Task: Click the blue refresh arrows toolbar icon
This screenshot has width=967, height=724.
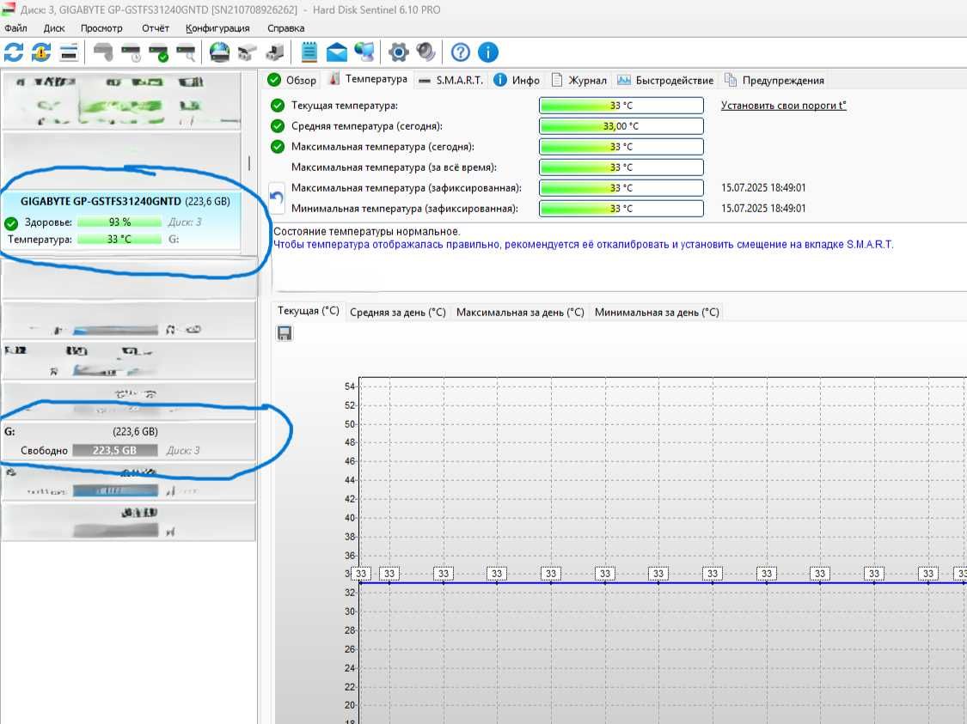Action: tap(14, 52)
